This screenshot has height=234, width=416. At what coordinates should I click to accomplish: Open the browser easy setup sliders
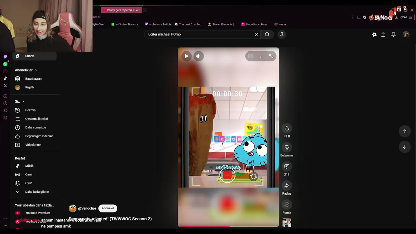pos(410,17)
